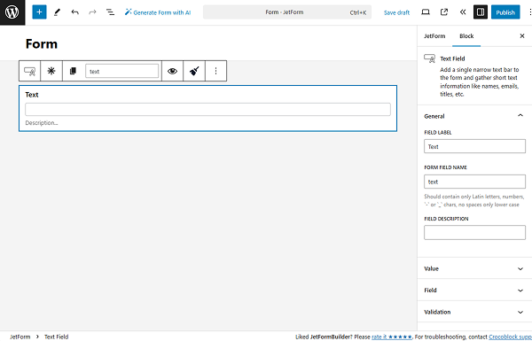This screenshot has width=532, height=341.
Task: Redo the last undone change
Action: click(x=92, y=12)
